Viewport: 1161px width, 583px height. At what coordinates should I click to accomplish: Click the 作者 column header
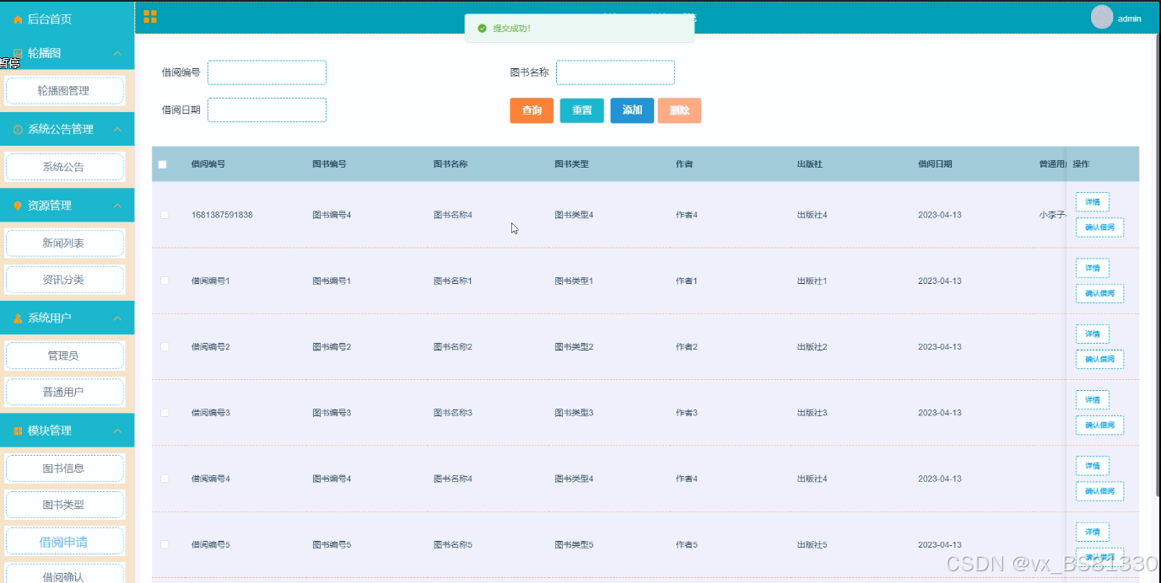(x=684, y=164)
